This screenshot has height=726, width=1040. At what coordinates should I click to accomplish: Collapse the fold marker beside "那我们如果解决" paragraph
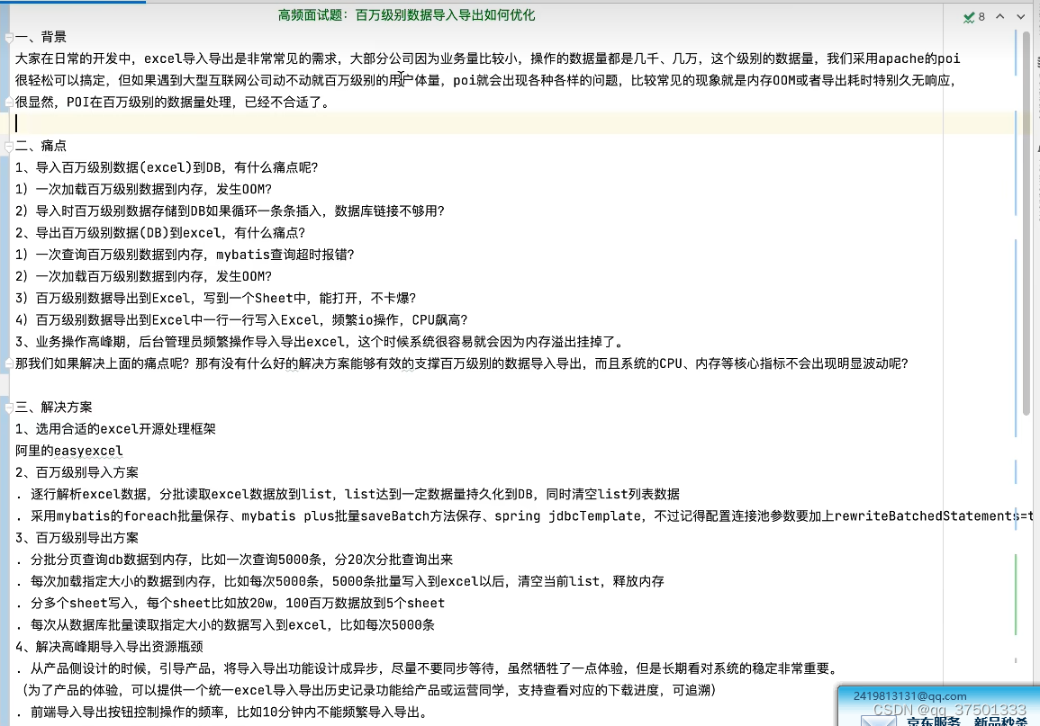(7, 363)
